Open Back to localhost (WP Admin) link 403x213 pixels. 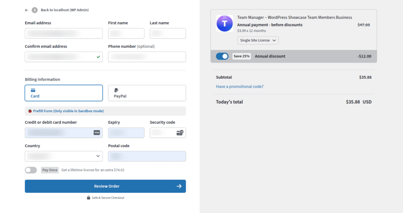(x=65, y=10)
